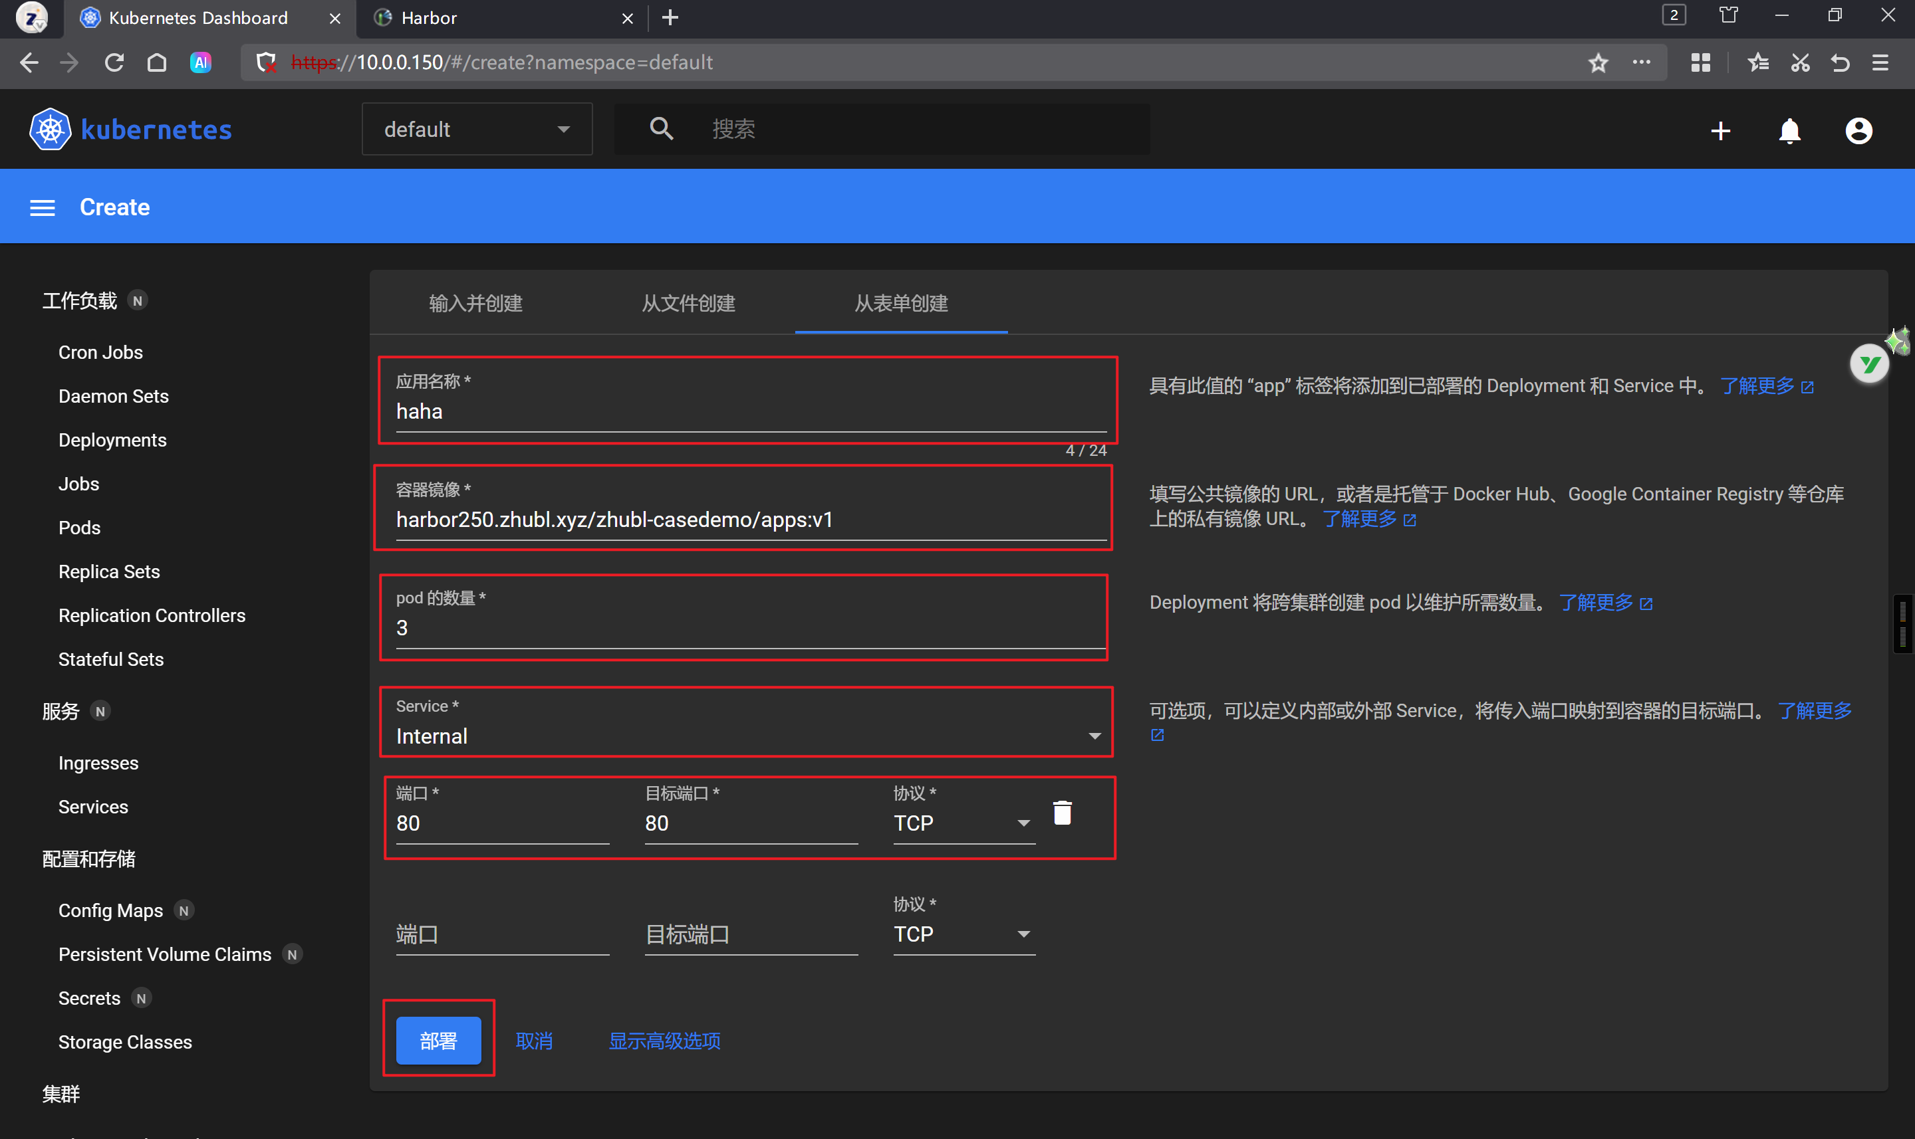
Task: Toggle the hamburger sidebar menu
Action: 43,208
